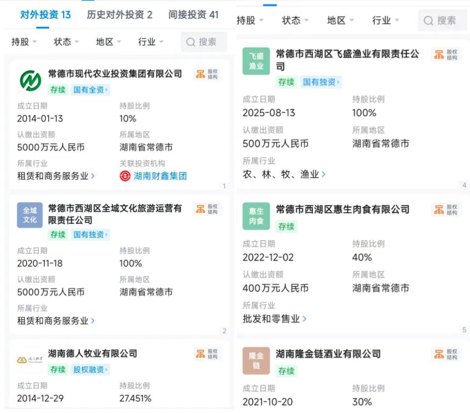Switch to 历史对外投资 2 tab
Screen dimensions: 470x413
[x=120, y=14]
